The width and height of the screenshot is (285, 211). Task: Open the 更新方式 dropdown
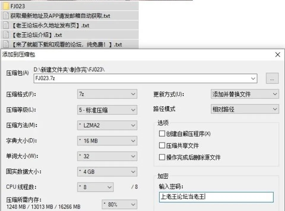click(x=245, y=94)
